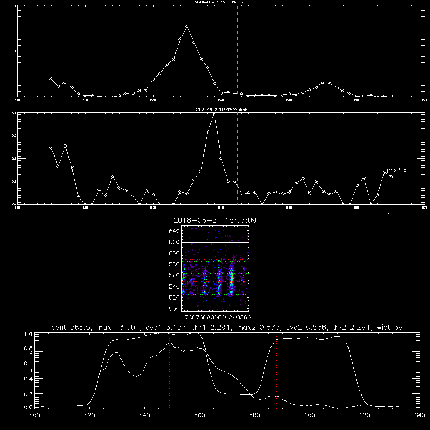Select the left green dashed line in the dawn plot
Image resolution: width=430 pixels, height=430 pixels.
[x=137, y=51]
